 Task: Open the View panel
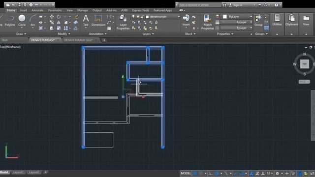pyautogui.click(x=306, y=20)
